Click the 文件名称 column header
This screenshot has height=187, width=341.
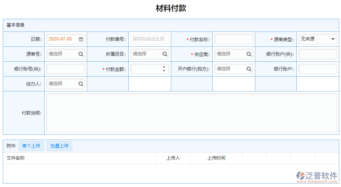(16, 158)
